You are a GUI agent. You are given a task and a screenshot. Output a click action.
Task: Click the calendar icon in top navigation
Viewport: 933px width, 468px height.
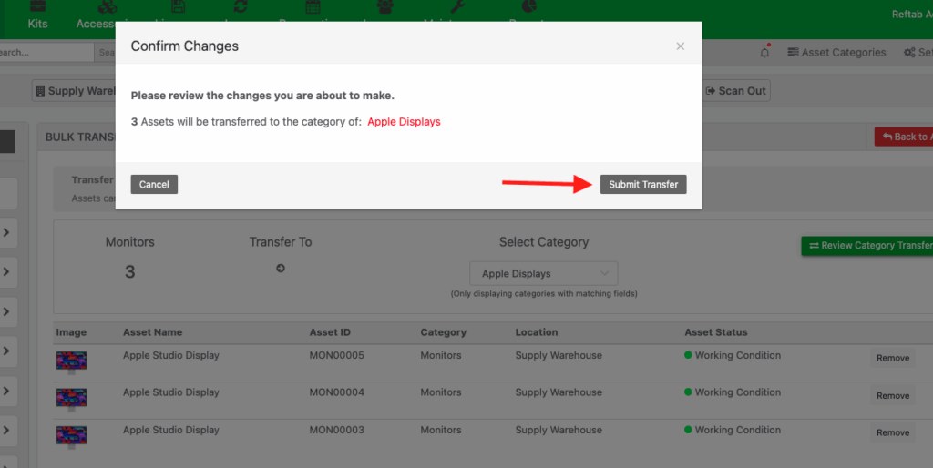coord(313,6)
